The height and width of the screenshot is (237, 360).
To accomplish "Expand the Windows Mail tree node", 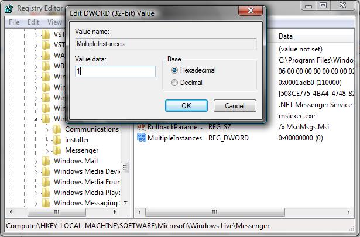I will click(x=36, y=162).
